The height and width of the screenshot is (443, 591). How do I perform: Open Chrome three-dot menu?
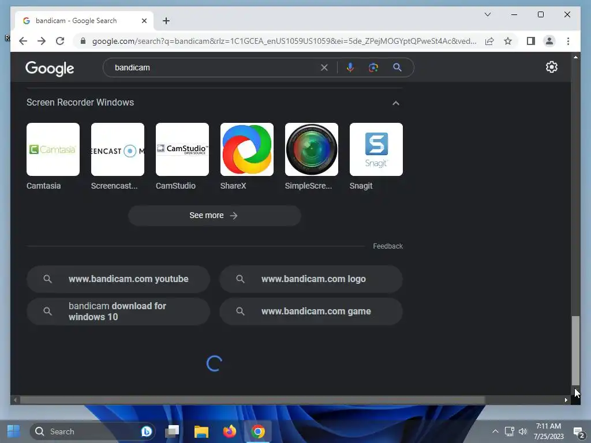(x=568, y=41)
